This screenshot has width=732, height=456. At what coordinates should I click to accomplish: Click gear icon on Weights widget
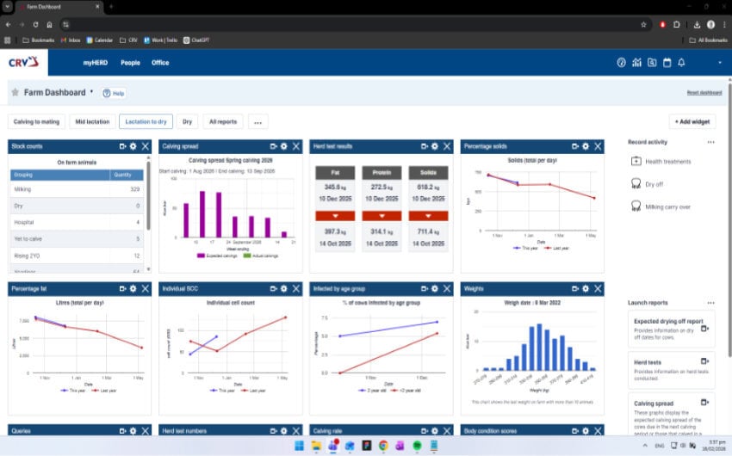(586, 289)
